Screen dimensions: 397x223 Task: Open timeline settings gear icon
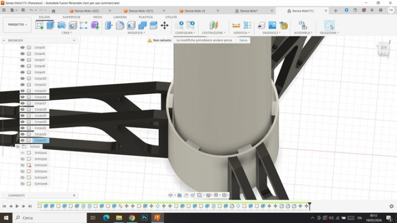coord(391,206)
